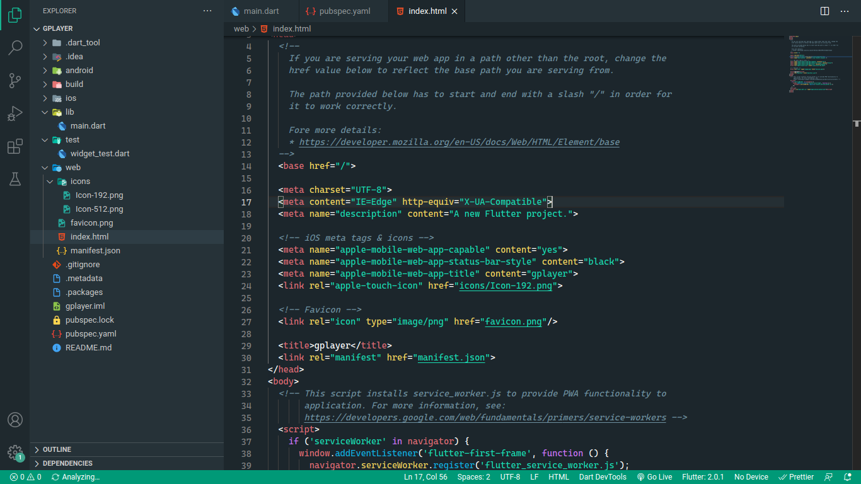Expand the .idea folder
861x484 pixels.
[x=45, y=57]
